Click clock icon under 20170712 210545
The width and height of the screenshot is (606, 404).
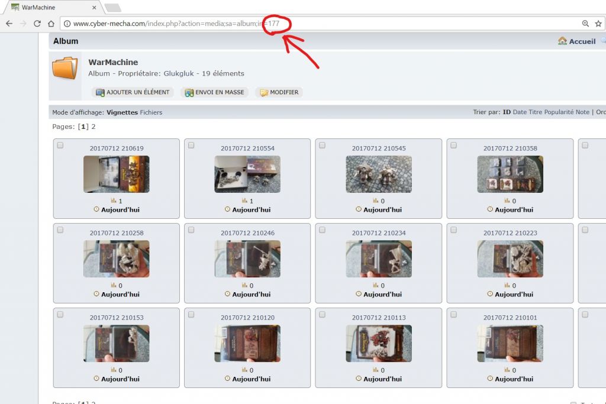coord(359,209)
